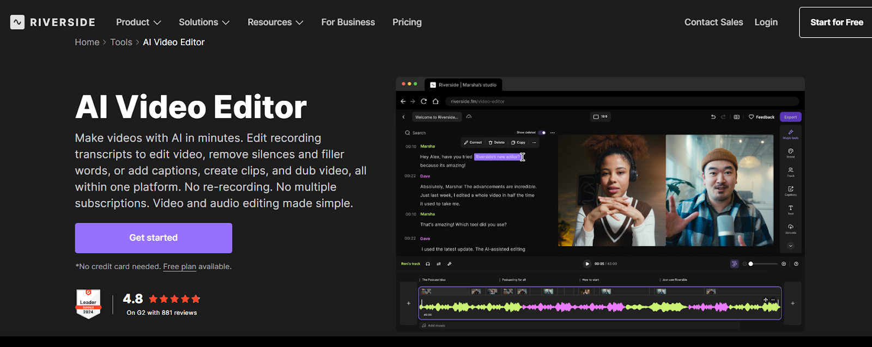Click the Redo icon in the editor
Screen dimensions: 872x347
(723, 117)
